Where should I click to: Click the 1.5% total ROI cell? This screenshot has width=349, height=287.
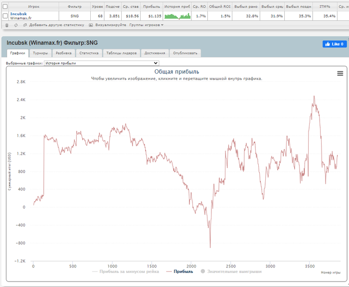(220, 16)
